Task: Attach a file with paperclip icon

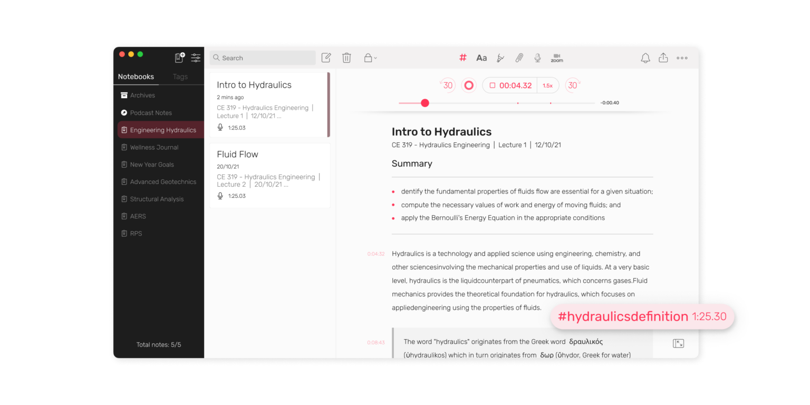Action: coord(519,58)
